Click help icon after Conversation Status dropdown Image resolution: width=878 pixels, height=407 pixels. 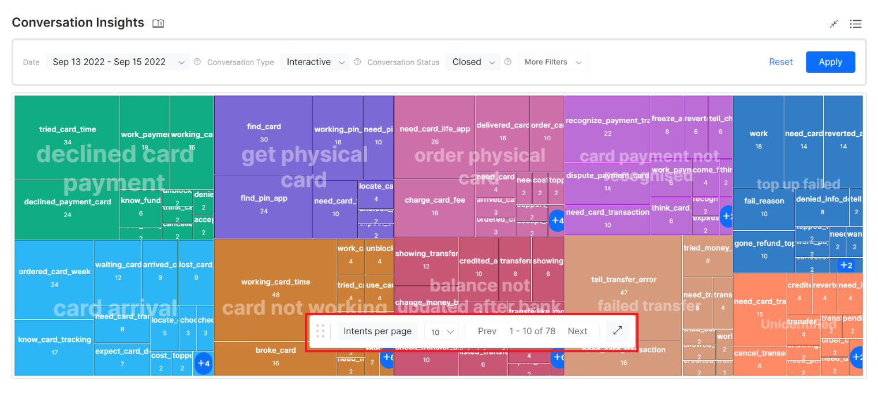point(508,62)
